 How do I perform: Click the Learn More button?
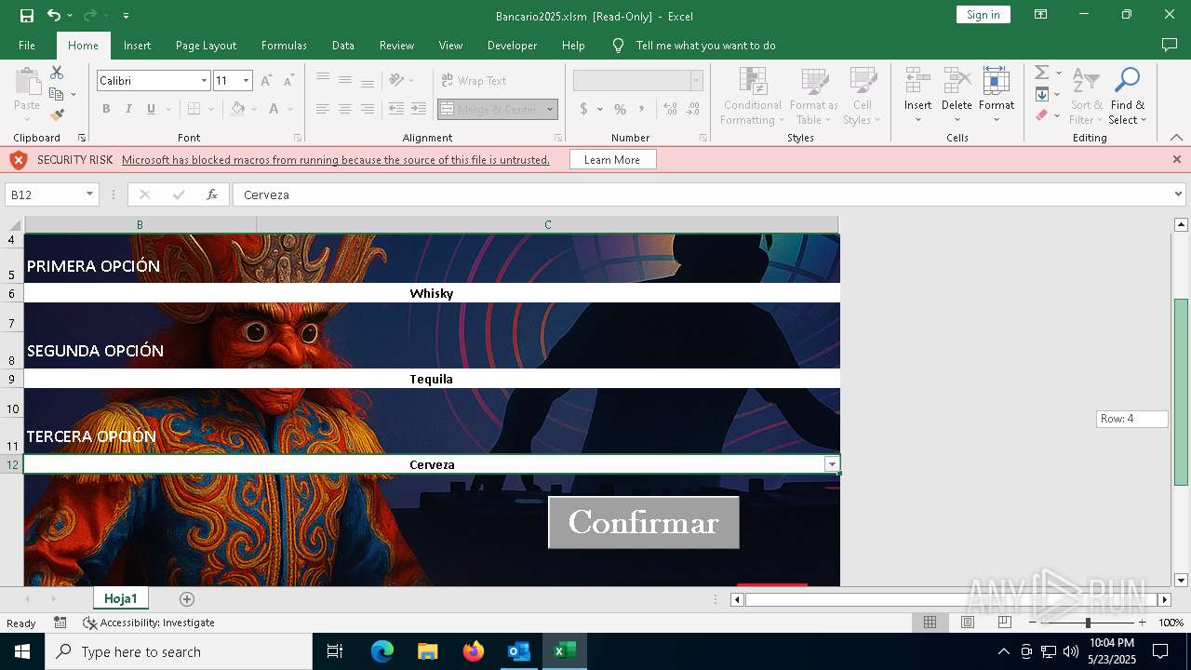[x=612, y=160]
